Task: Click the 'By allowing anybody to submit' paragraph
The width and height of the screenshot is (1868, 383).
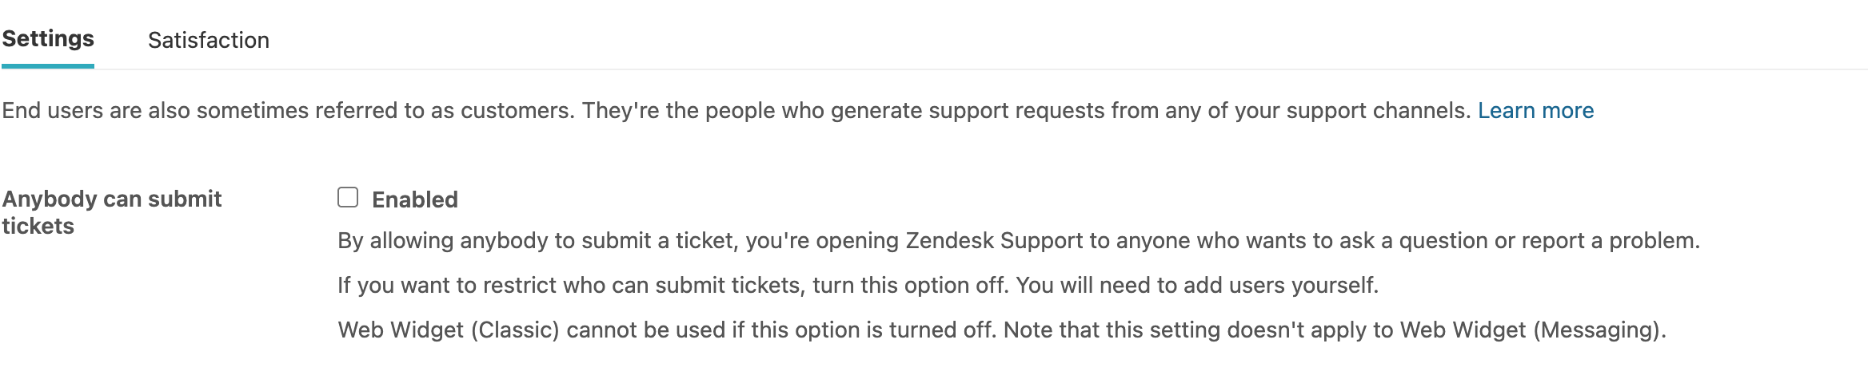Action: [1017, 240]
